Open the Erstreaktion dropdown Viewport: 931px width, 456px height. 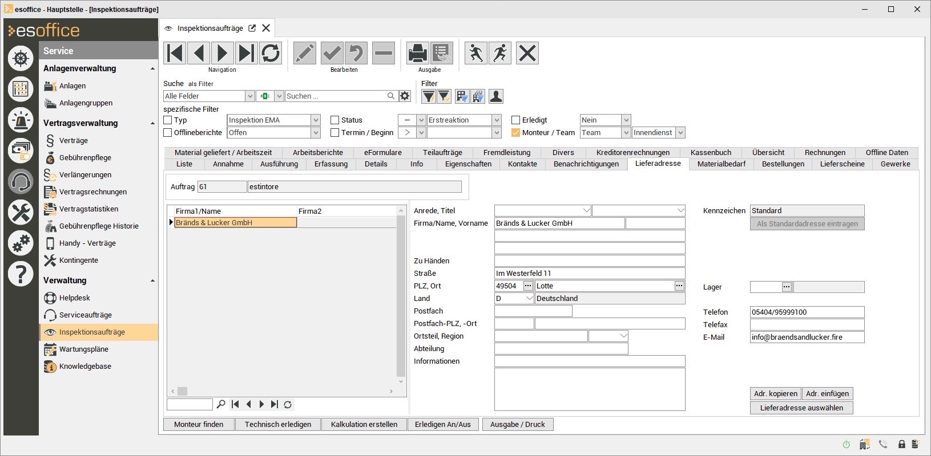coord(497,120)
